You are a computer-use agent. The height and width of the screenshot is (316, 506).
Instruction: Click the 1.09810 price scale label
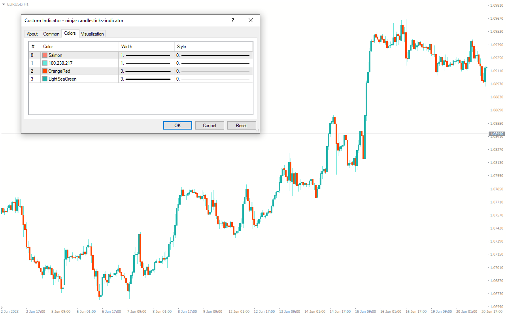click(x=497, y=6)
